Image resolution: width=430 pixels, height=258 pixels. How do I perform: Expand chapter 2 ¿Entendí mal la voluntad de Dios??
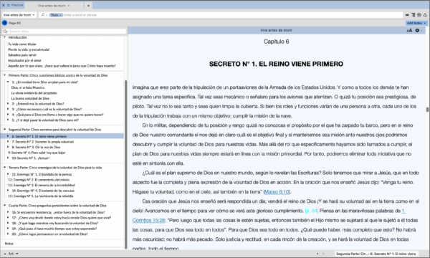[x=8, y=104]
